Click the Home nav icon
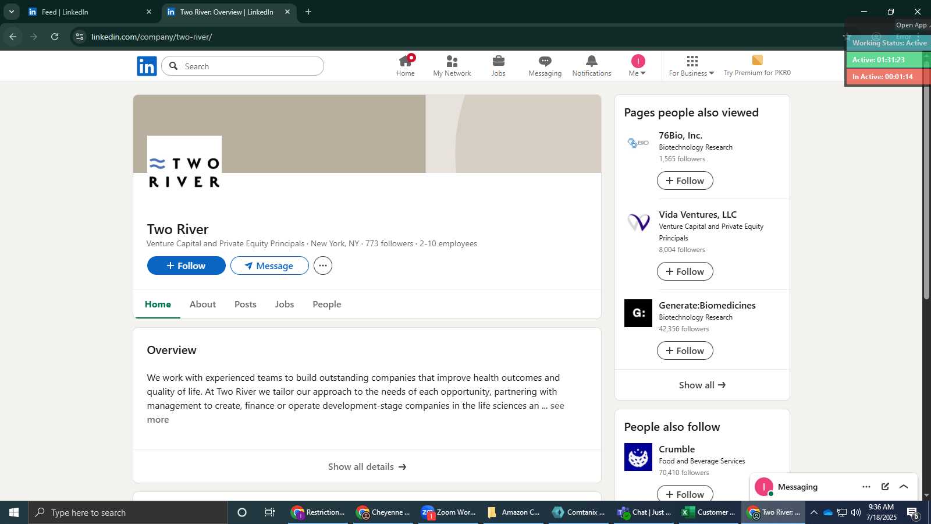Screen dimensions: 931x524 click(406, 66)
